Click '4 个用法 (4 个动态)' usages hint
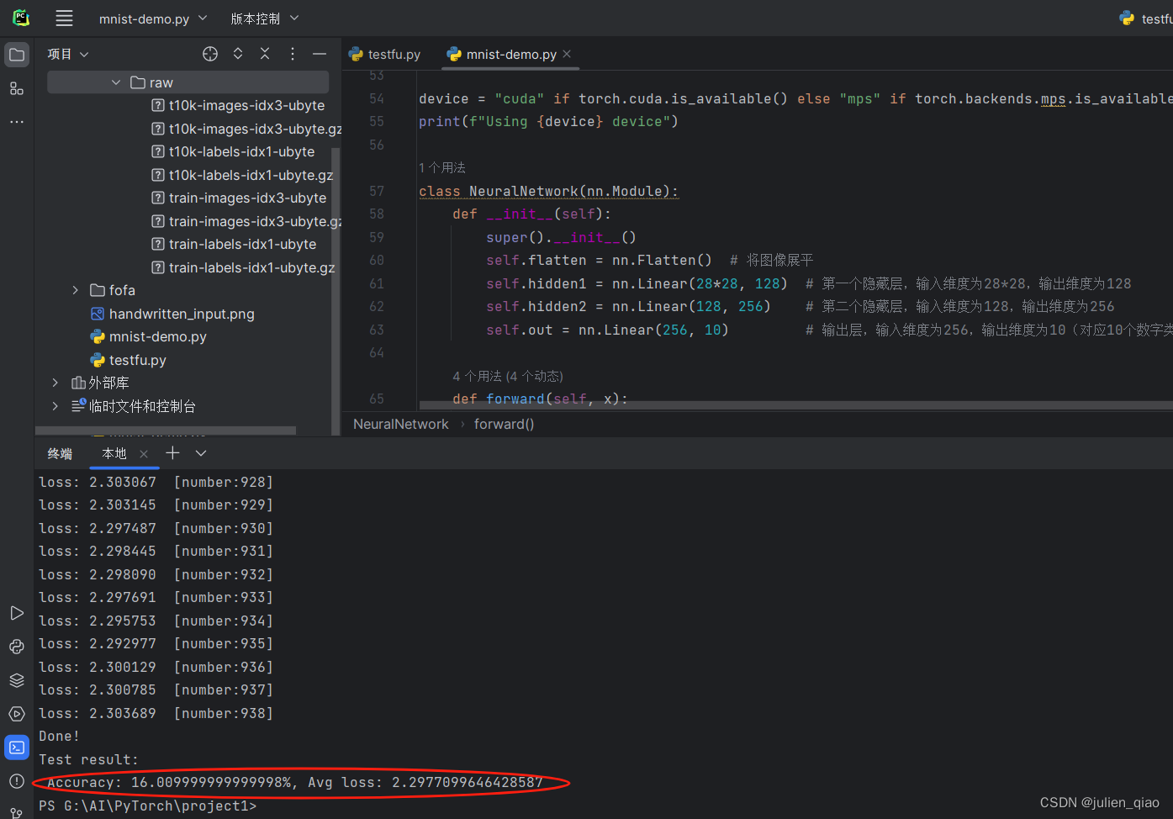Viewport: 1173px width, 819px height. click(x=508, y=376)
